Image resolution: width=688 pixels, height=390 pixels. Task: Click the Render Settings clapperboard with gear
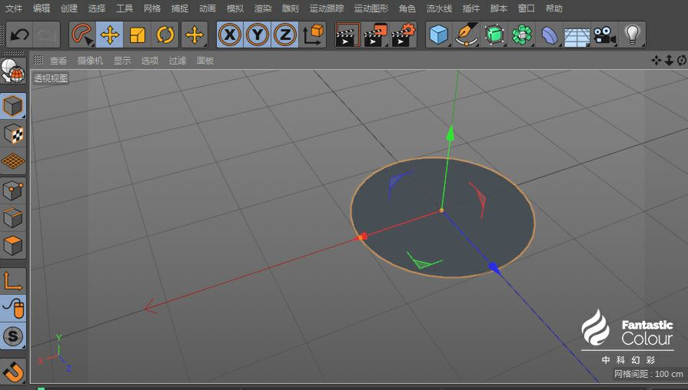click(x=404, y=35)
